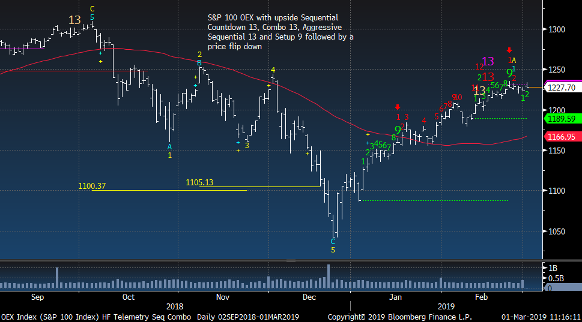582x322 pixels.
Task: Click the yellow 1100.37 level label
Action: (92, 186)
